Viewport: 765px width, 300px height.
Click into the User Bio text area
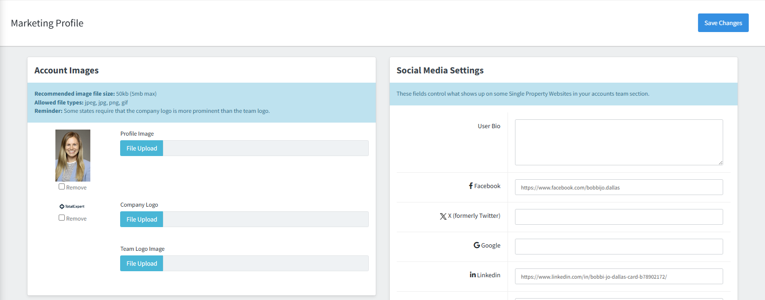pyautogui.click(x=619, y=142)
